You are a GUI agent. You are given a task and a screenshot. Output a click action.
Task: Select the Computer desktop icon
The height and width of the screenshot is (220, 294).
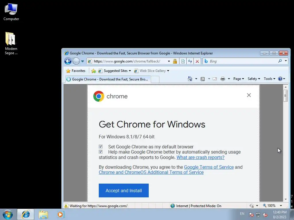11,12
